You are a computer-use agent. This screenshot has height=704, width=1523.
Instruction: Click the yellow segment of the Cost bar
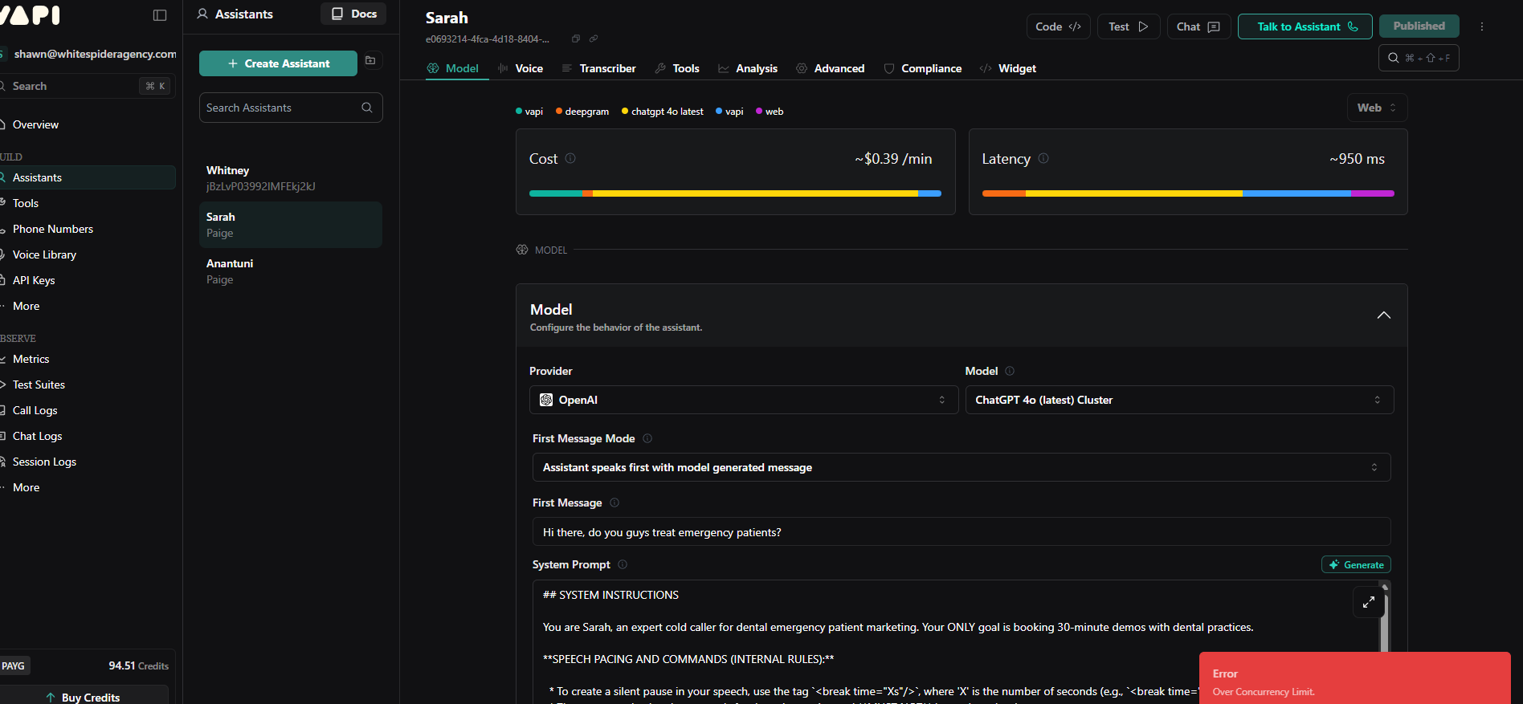coord(755,193)
